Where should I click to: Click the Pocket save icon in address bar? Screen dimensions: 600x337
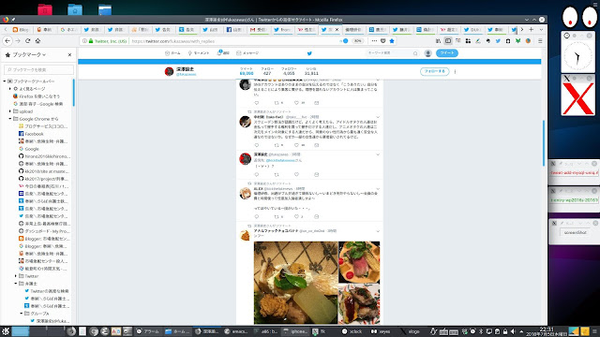[383, 41]
